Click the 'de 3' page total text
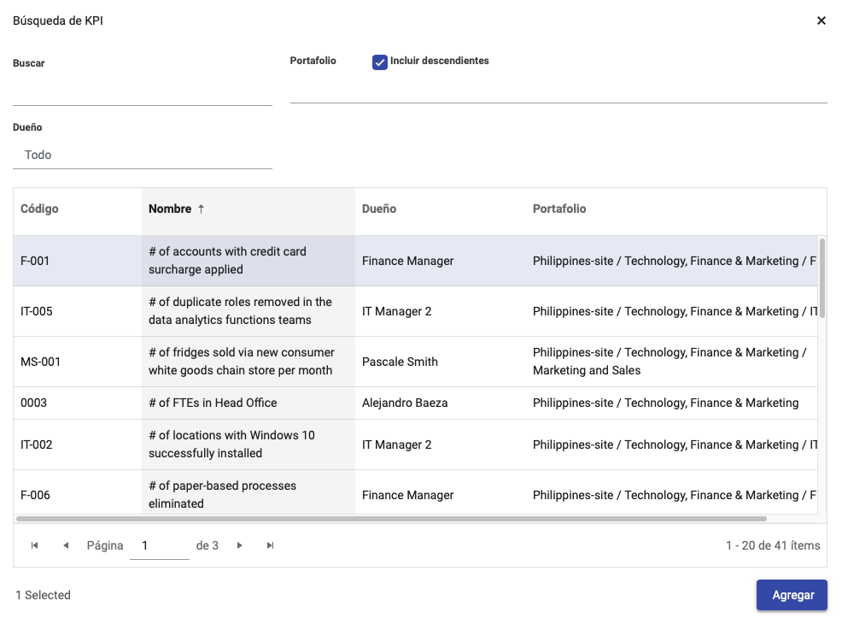The height and width of the screenshot is (624, 842). coord(207,545)
